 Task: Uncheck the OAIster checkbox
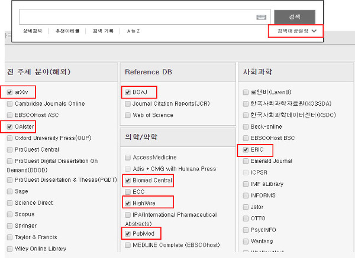click(9, 127)
